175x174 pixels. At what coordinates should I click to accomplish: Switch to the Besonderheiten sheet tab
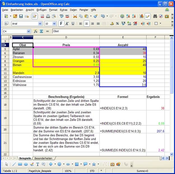tap(43, 159)
